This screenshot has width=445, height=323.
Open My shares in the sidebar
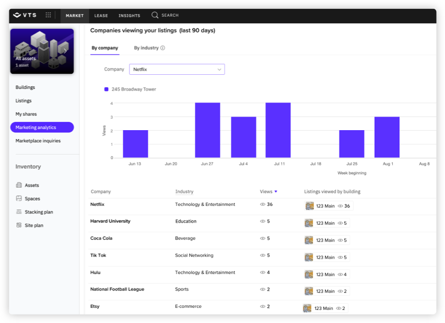(26, 114)
